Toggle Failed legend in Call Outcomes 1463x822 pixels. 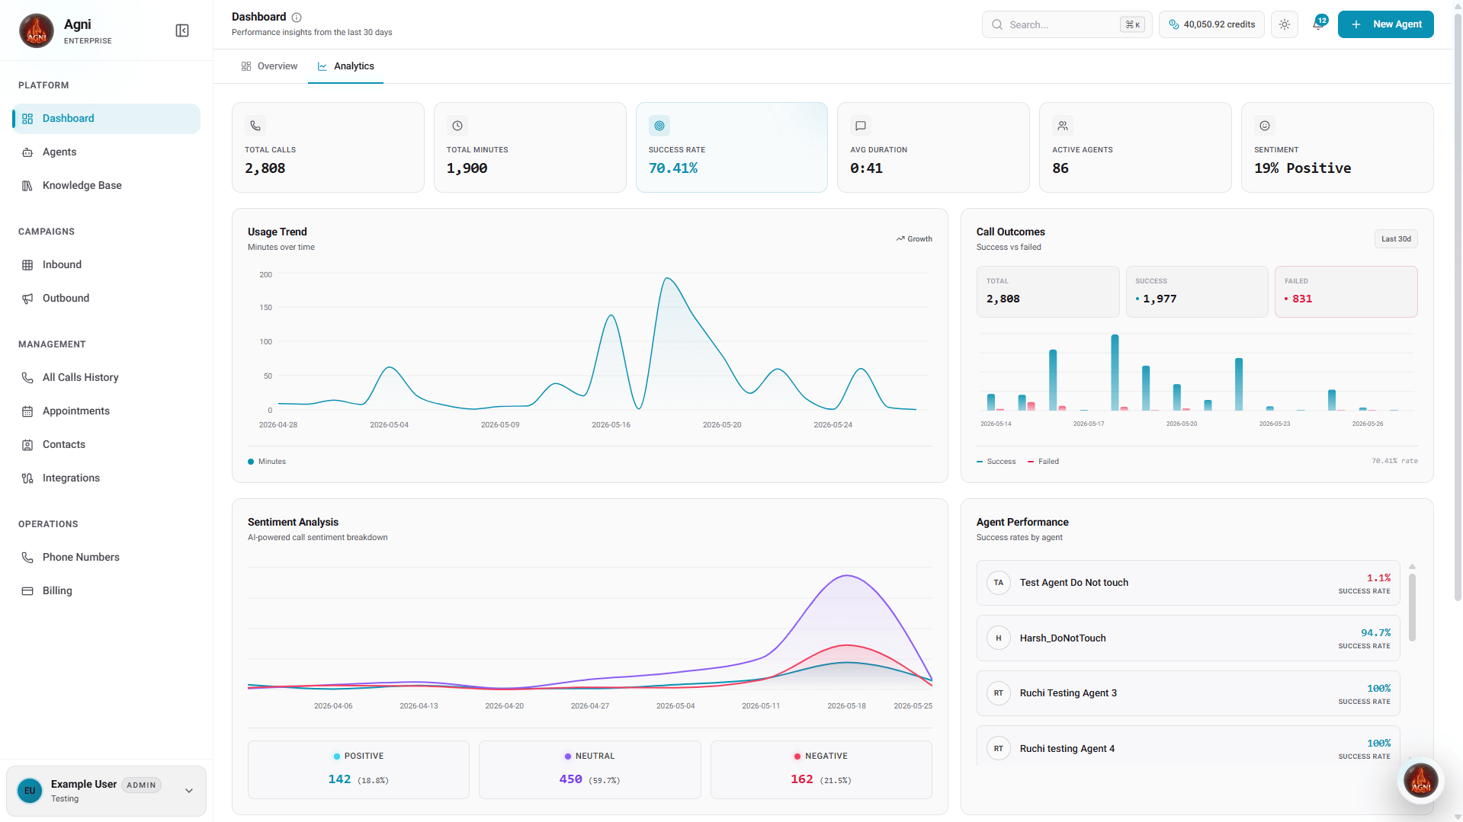pos(1044,462)
